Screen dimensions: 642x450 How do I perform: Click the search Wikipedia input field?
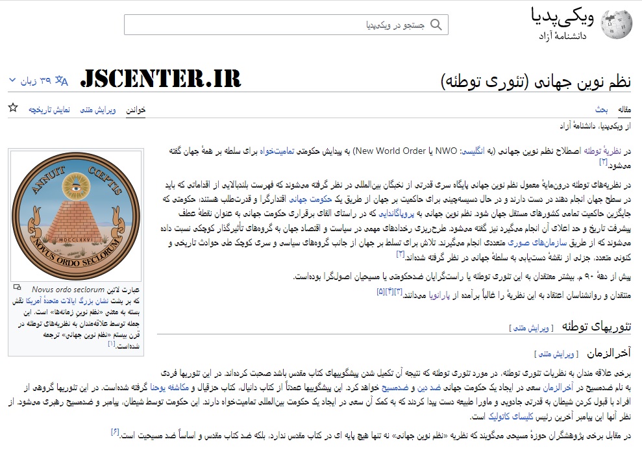[286, 25]
